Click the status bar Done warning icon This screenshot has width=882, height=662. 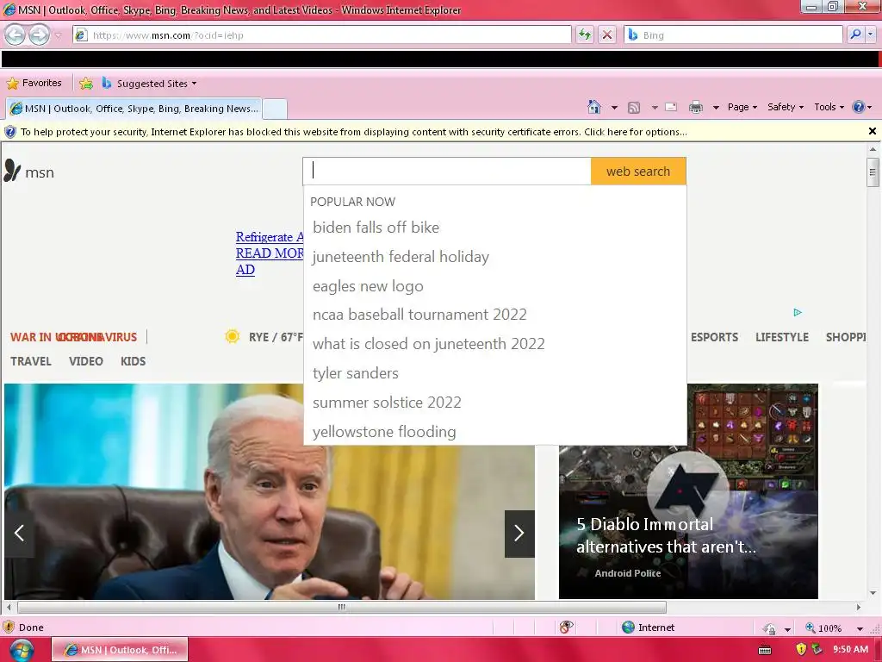9,628
